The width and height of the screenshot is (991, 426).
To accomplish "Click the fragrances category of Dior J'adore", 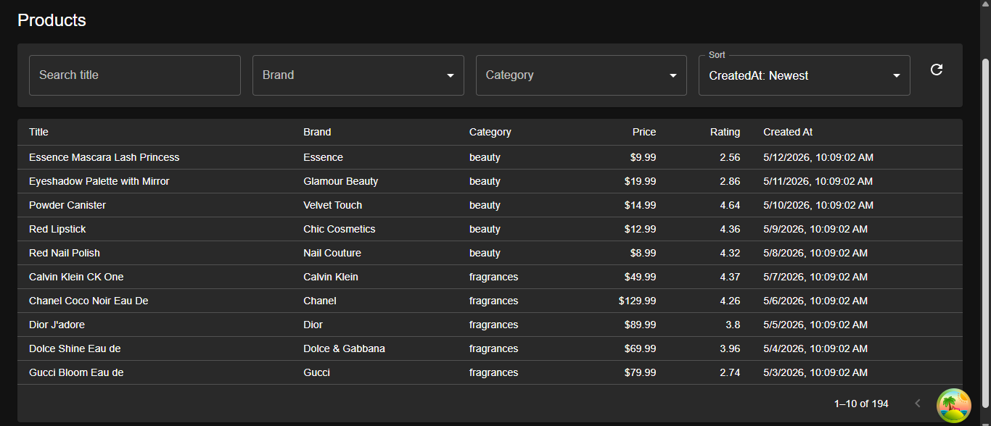I will (x=493, y=325).
